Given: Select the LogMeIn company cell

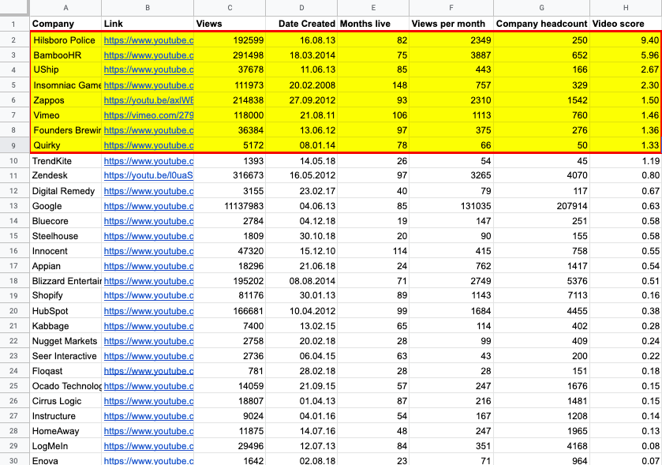Looking at the screenshot, I should 65,446.
